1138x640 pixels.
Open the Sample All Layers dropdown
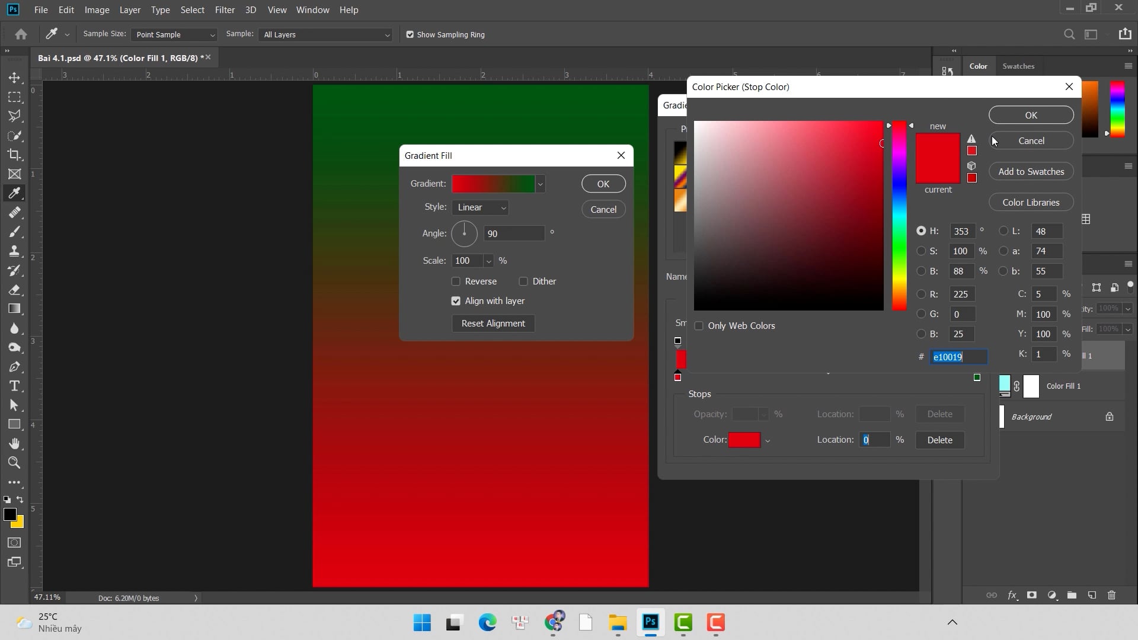325,34
